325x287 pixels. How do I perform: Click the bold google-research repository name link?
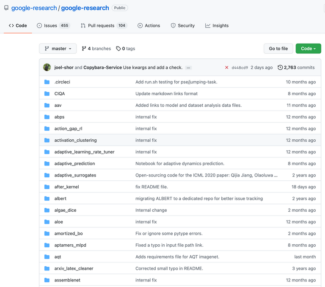click(x=85, y=8)
